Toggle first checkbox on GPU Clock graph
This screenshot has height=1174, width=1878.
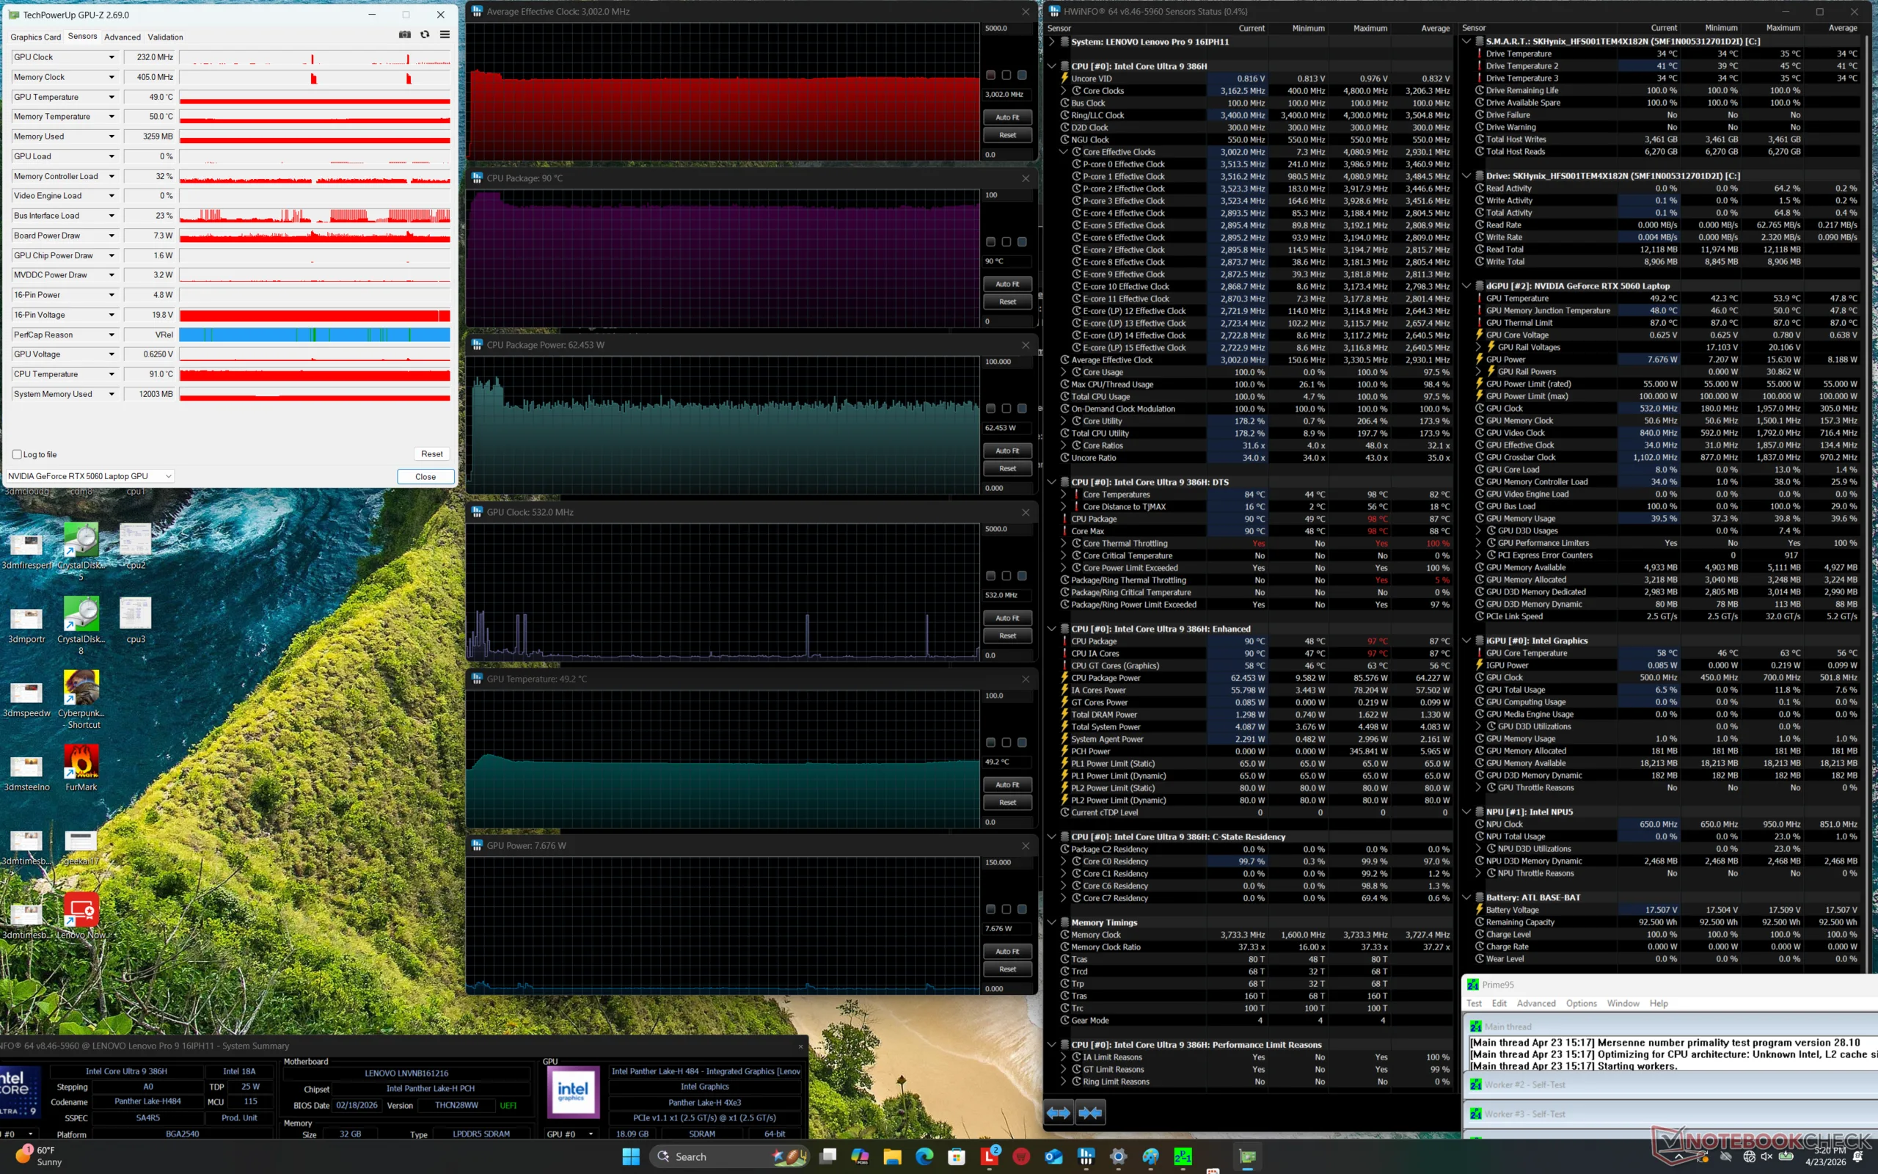(x=990, y=576)
